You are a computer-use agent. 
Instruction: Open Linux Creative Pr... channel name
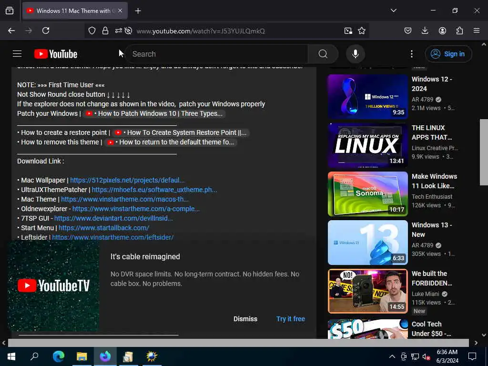click(x=435, y=148)
